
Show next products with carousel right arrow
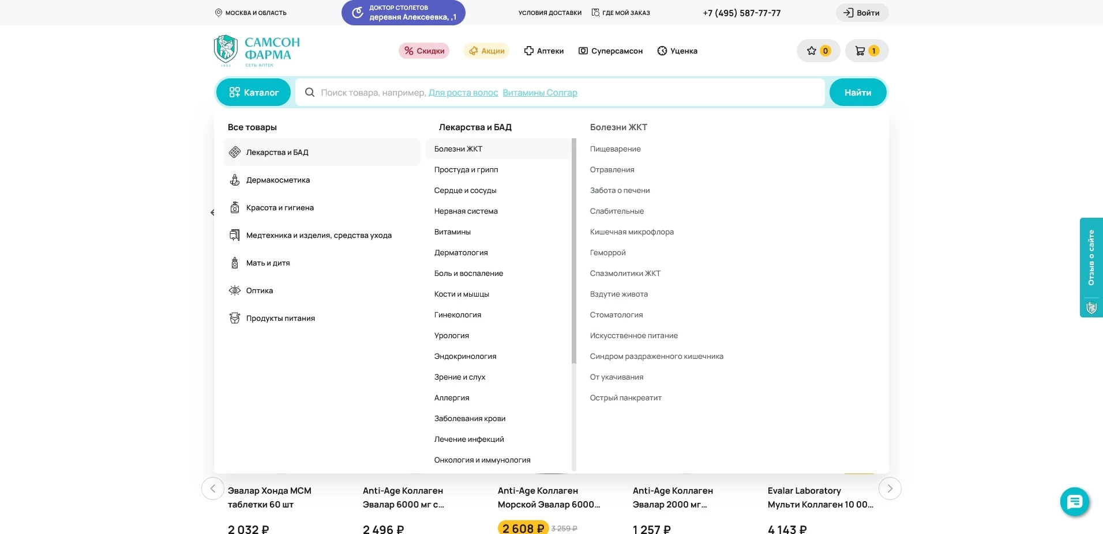point(890,488)
